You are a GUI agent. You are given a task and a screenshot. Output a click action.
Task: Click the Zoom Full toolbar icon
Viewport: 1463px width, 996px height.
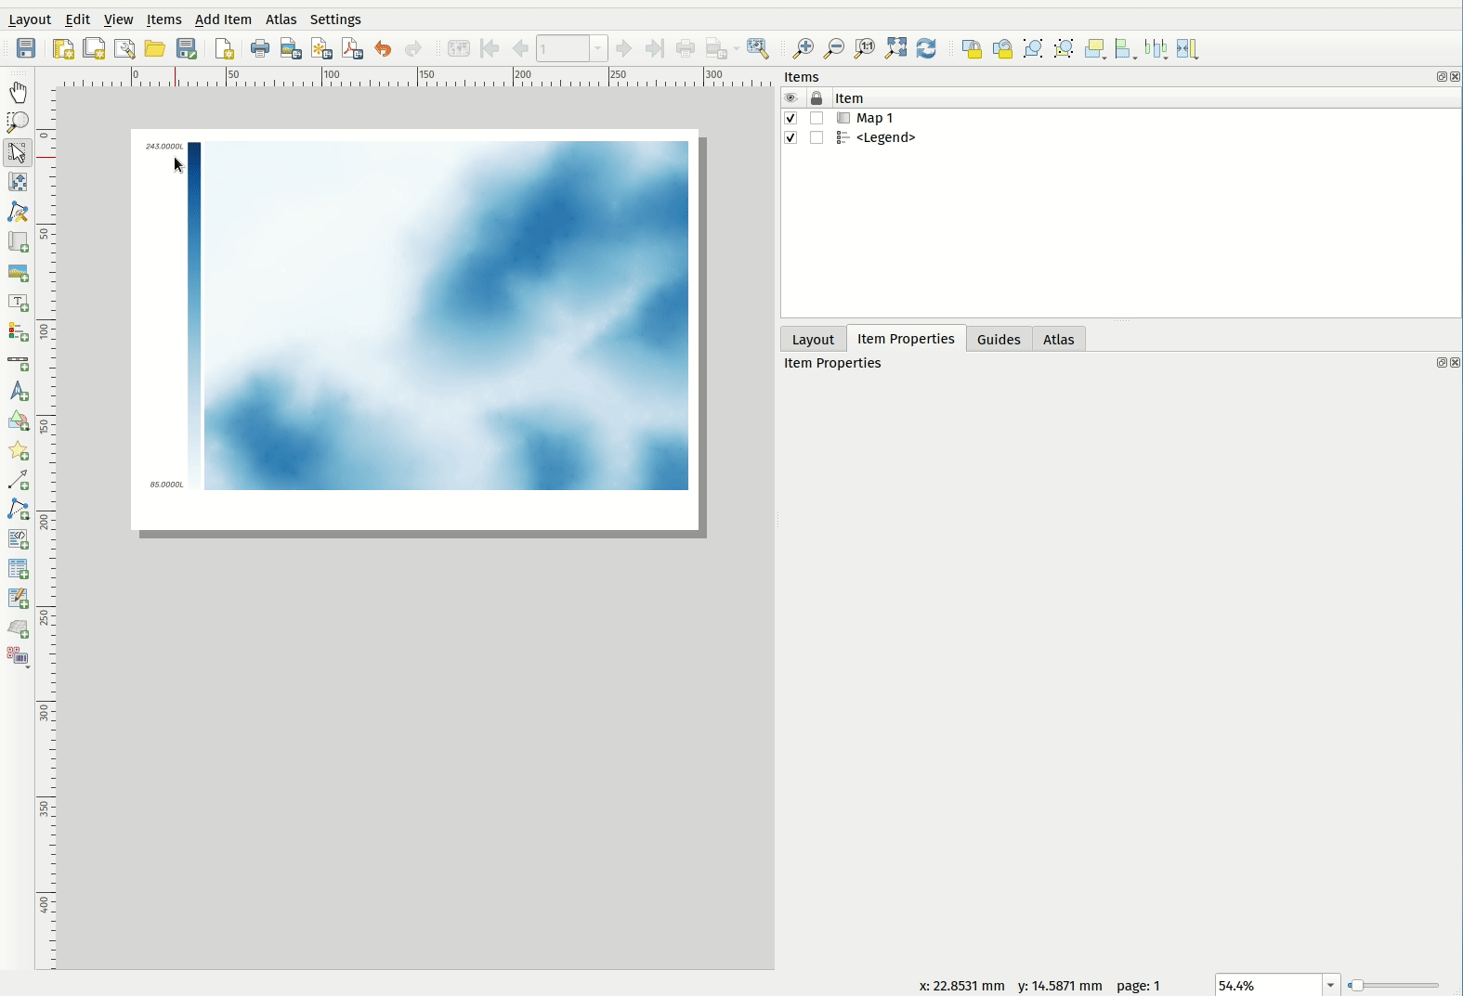(x=896, y=49)
